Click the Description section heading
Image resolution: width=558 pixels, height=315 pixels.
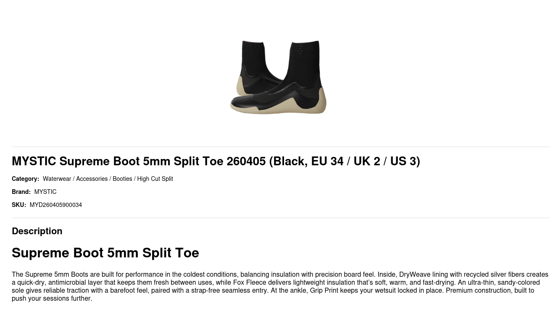tap(37, 231)
